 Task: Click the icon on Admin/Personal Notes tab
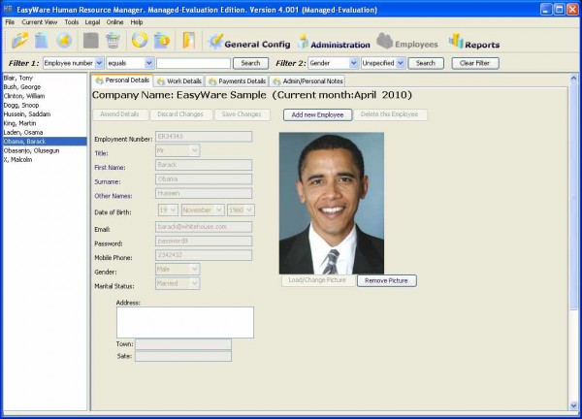[x=276, y=81]
